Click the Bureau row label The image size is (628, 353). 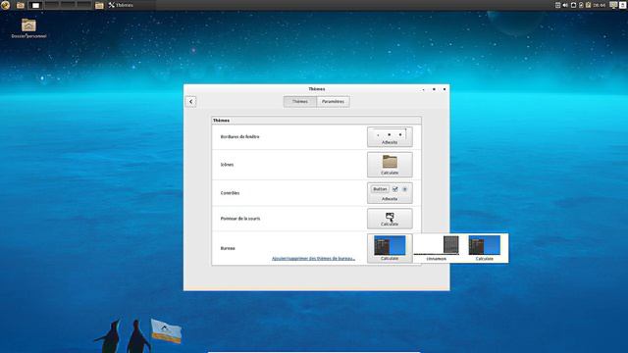coord(228,248)
